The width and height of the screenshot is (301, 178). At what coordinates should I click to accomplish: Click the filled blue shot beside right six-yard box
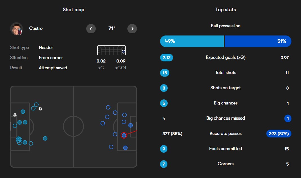(x=130, y=125)
